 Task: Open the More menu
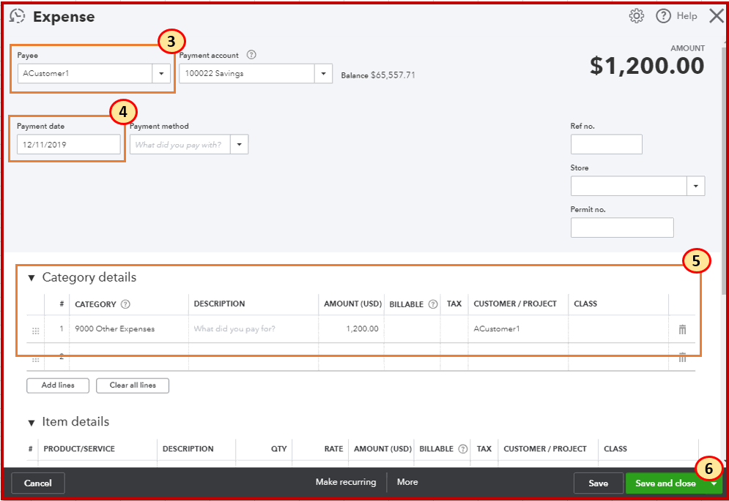pos(407,482)
